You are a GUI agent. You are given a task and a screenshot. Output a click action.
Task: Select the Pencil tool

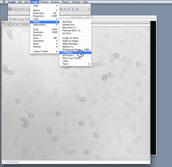tap(69, 9)
